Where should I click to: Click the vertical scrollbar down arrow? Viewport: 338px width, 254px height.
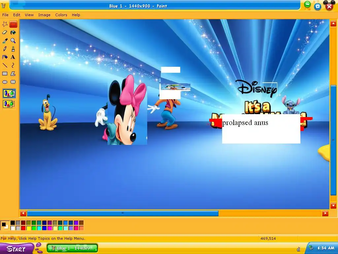coord(333,205)
